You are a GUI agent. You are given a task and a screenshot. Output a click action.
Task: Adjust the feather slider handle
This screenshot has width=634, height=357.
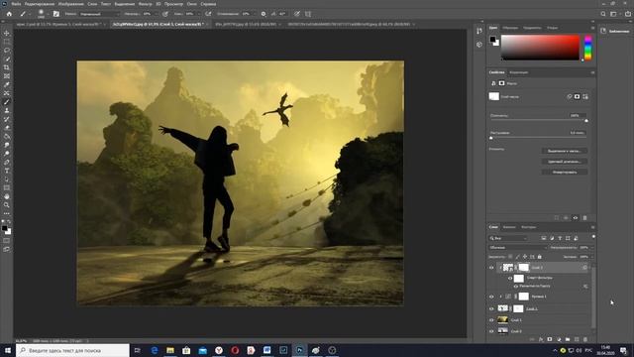[x=491, y=138]
